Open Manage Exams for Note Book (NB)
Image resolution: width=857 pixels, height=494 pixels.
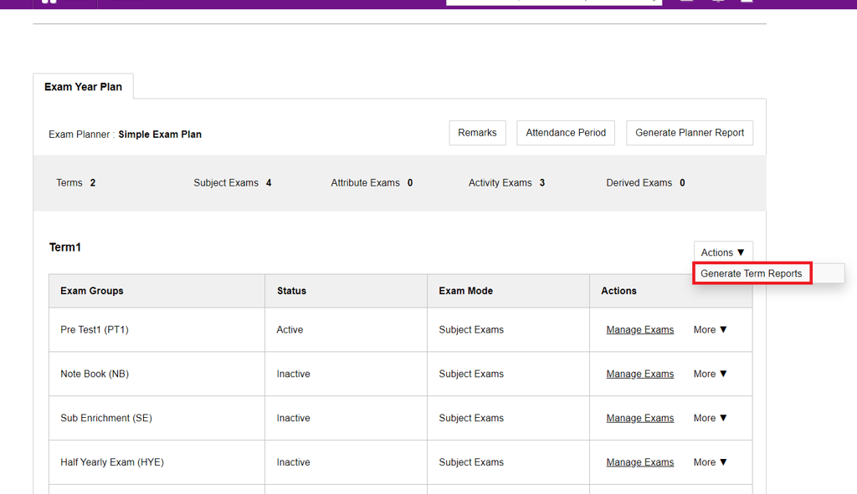[640, 374]
